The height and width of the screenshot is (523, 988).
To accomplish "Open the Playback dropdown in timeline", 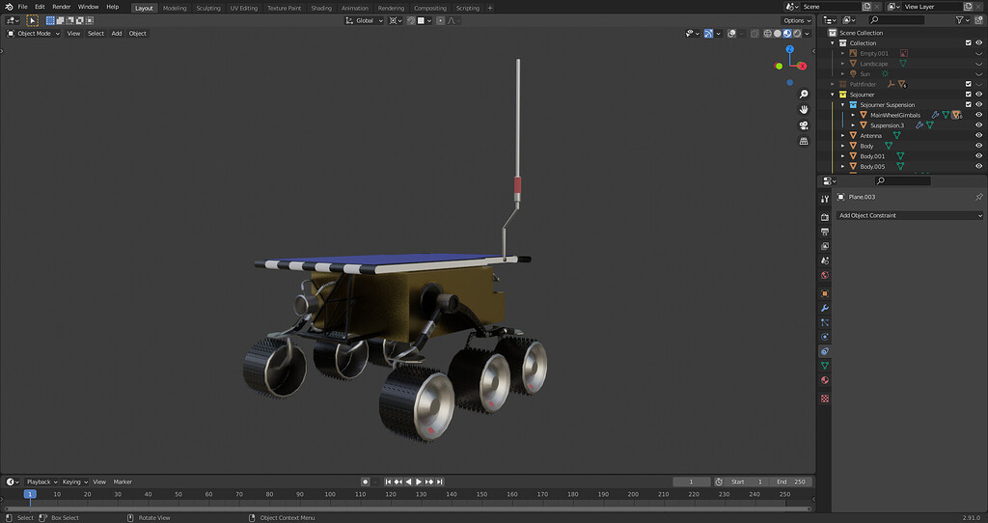I will (x=41, y=482).
